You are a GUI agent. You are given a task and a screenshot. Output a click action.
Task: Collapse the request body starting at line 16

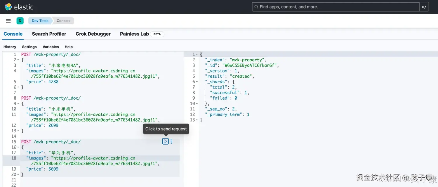tap(18, 147)
